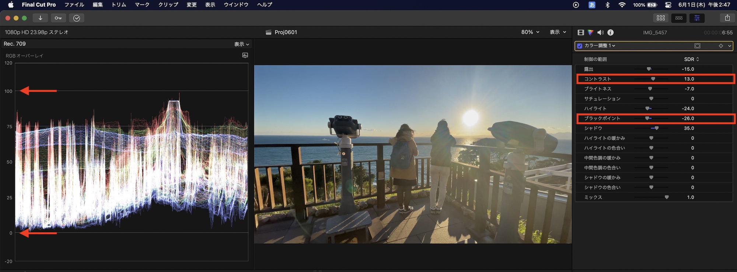Click the サチュレーション slider handle

[651, 99]
